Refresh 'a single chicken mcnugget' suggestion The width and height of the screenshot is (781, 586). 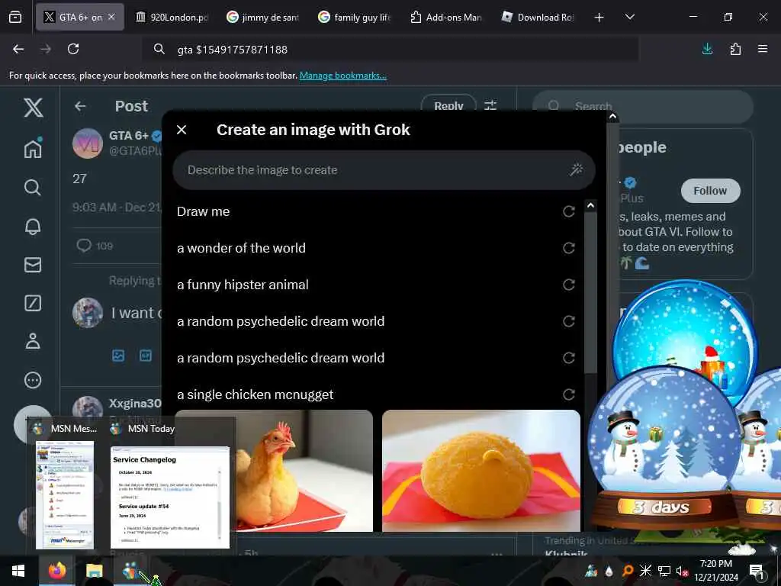[x=569, y=394]
